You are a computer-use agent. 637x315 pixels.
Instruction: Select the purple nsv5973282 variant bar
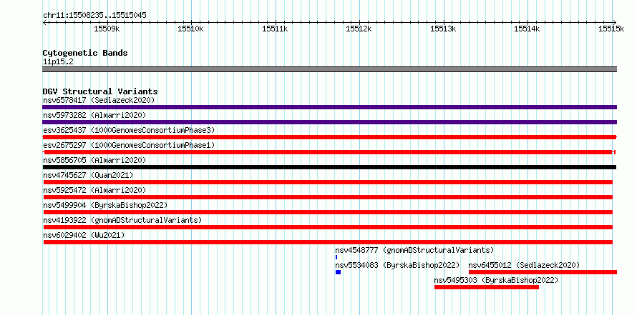pyautogui.click(x=329, y=122)
